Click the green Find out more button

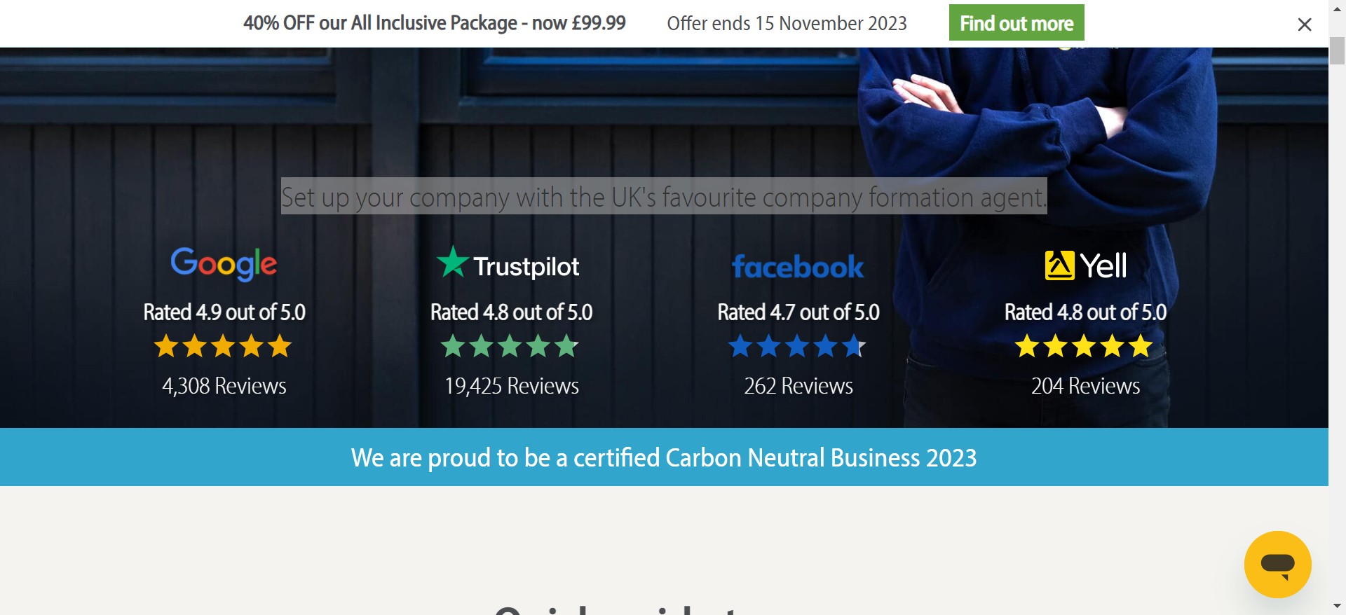(1016, 23)
